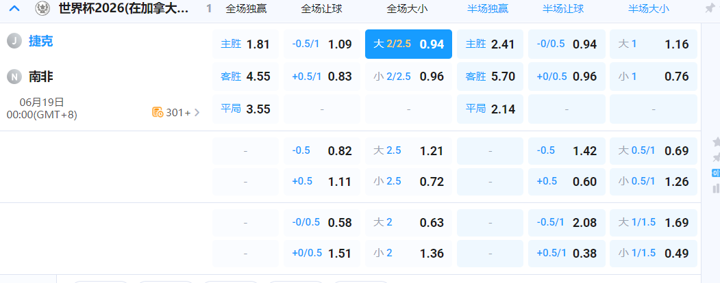Click the 半场大小 column header
The width and height of the screenshot is (720, 283).
click(648, 9)
